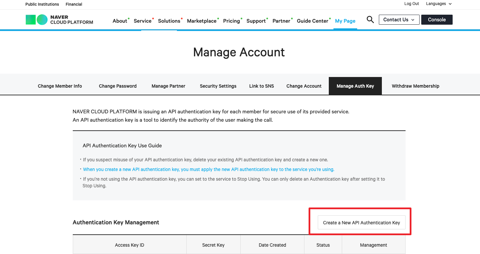This screenshot has width=480, height=254.
Task: Select Marketplace in the navigation bar
Action: coord(202,21)
